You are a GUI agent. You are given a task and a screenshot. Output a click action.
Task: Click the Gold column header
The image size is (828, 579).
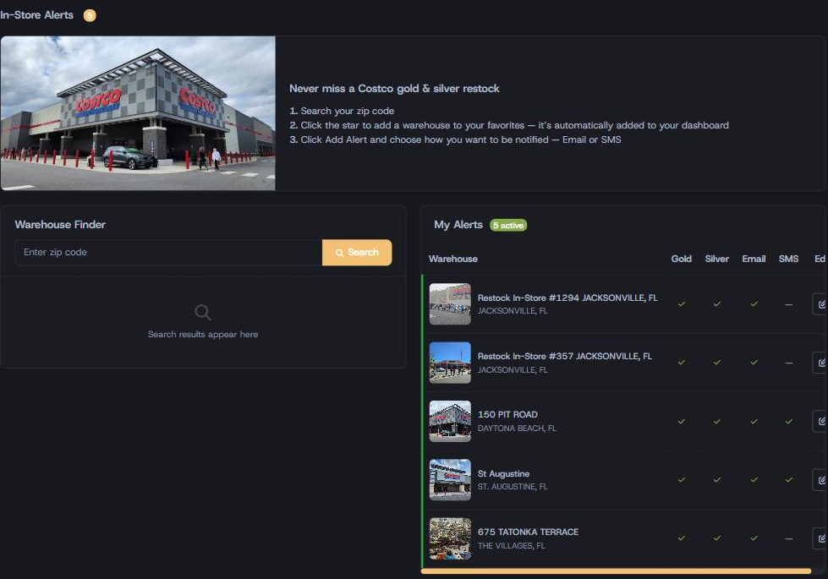[x=681, y=259]
